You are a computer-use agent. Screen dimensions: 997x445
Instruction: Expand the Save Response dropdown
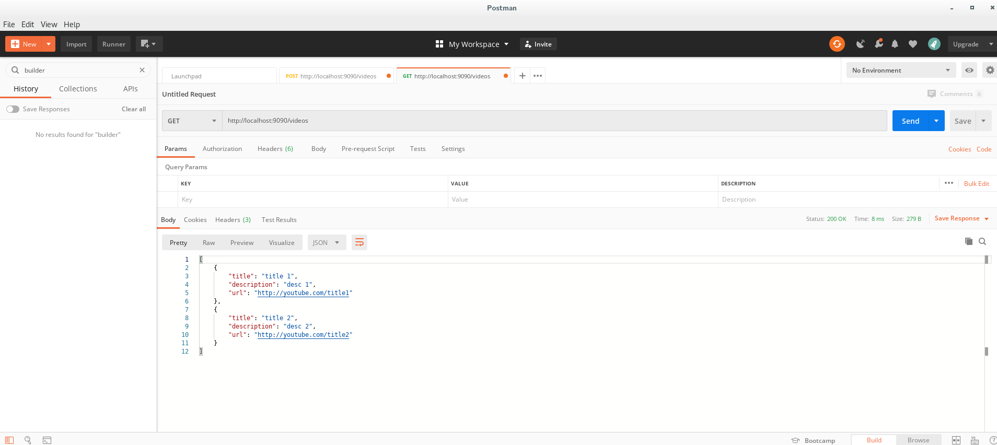click(987, 219)
